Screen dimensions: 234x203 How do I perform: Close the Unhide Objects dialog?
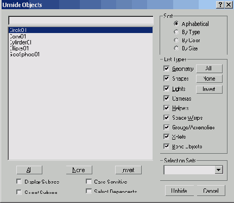229,4
